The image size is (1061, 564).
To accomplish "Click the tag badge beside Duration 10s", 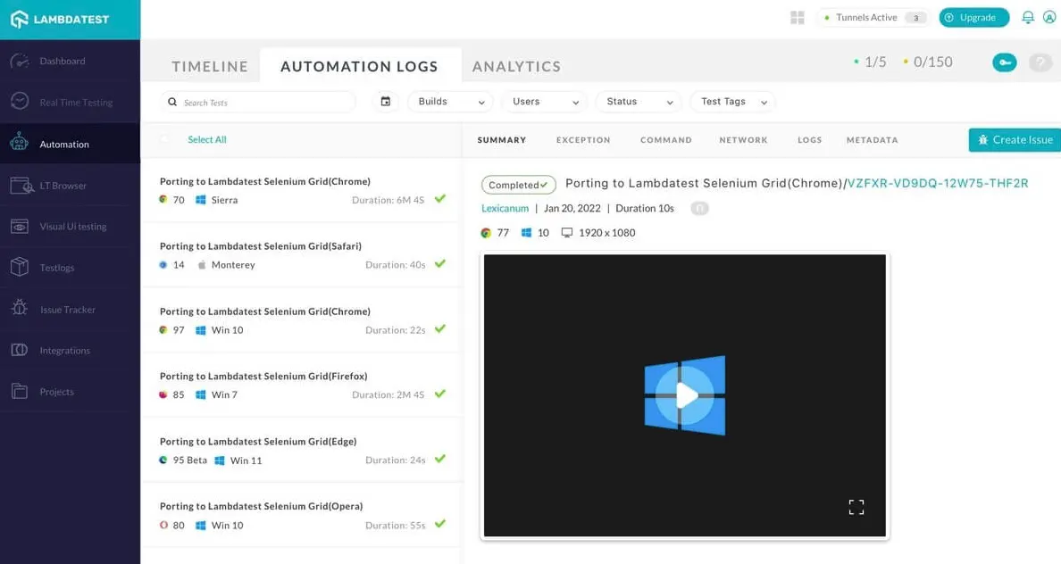I will [x=699, y=208].
